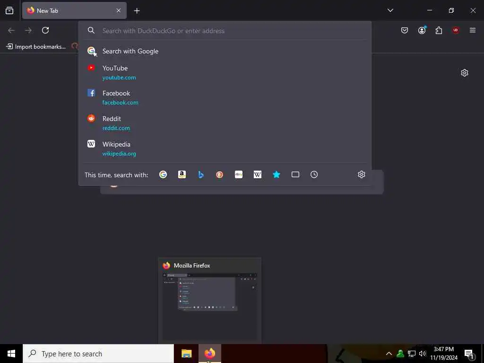Close the New Tab tab
Image resolution: width=484 pixels, height=363 pixels.
click(x=119, y=10)
